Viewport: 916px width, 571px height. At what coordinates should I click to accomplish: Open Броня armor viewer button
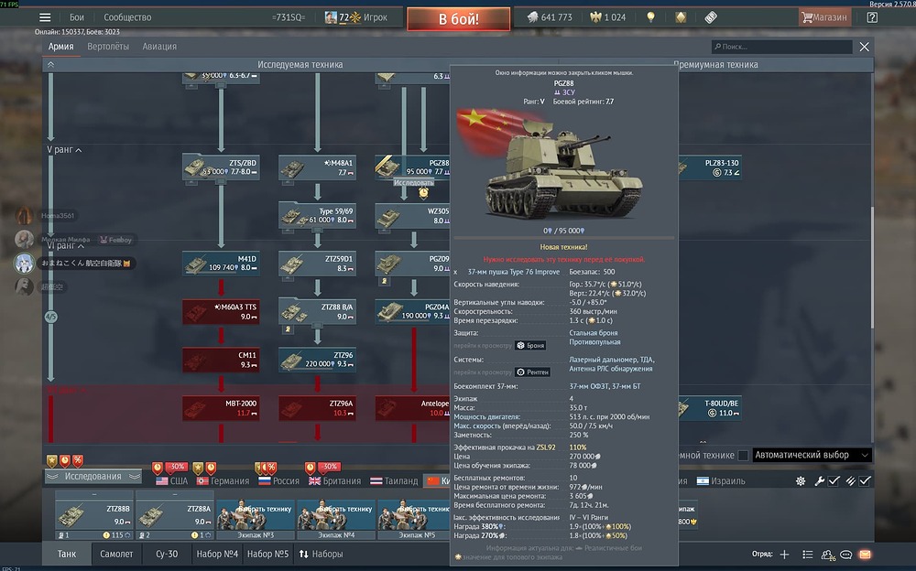point(530,346)
